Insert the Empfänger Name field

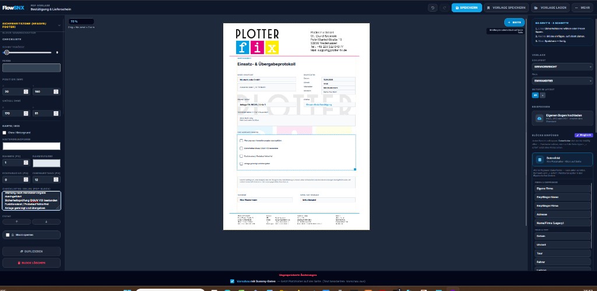coord(563,197)
